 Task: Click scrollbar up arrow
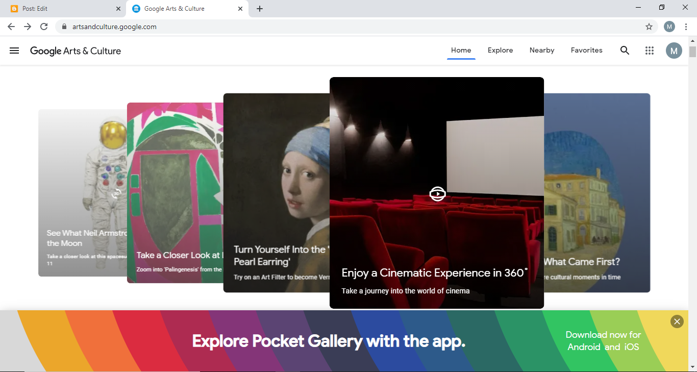[x=692, y=40]
